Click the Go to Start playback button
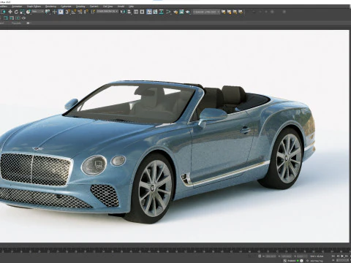Viewport: 351px width, 263px height. coord(333,256)
